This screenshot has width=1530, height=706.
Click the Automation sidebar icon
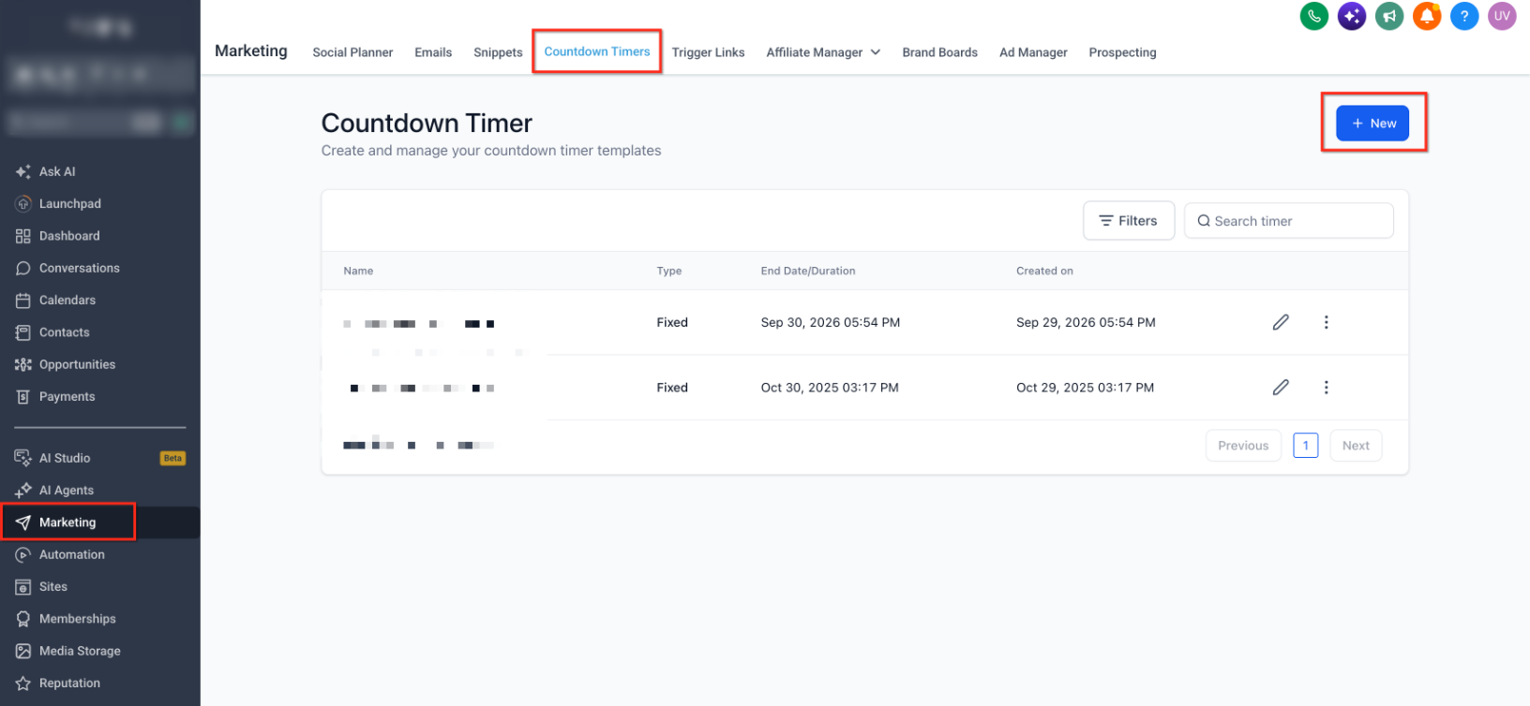pyautogui.click(x=23, y=555)
